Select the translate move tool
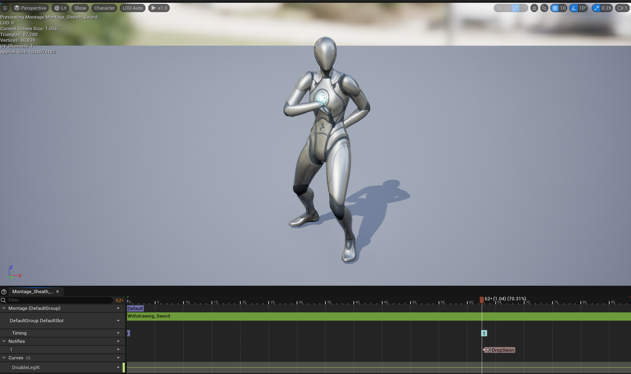Image resolution: width=631 pixels, height=374 pixels. tap(507, 8)
